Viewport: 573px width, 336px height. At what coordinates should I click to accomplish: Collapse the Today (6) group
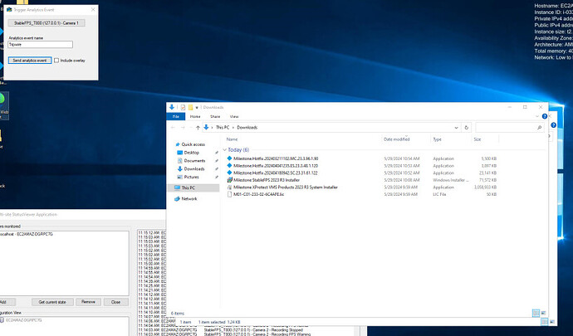225,149
